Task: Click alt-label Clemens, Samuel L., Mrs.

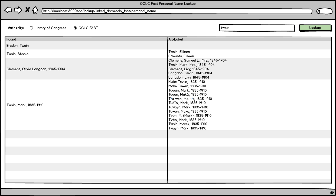Action: [x=198, y=60]
